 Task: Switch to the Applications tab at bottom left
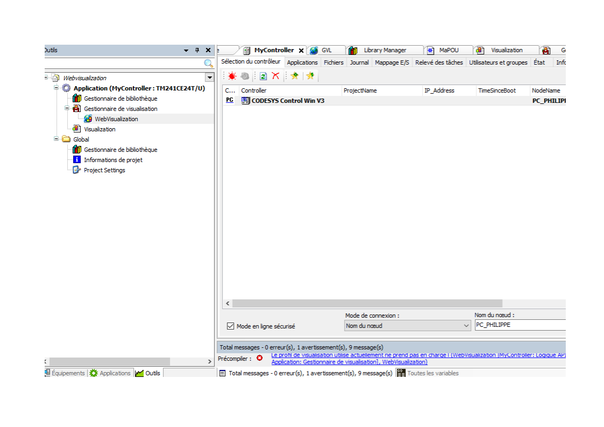(x=110, y=373)
